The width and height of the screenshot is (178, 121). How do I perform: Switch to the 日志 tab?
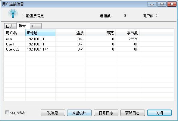pos(10,26)
